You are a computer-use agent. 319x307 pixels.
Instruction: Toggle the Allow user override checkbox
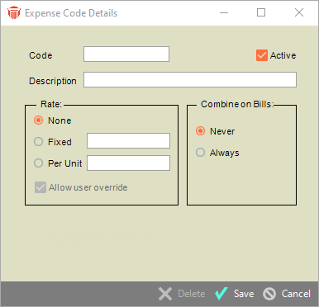point(40,187)
